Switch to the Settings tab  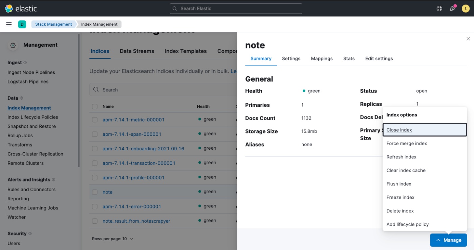click(x=291, y=59)
